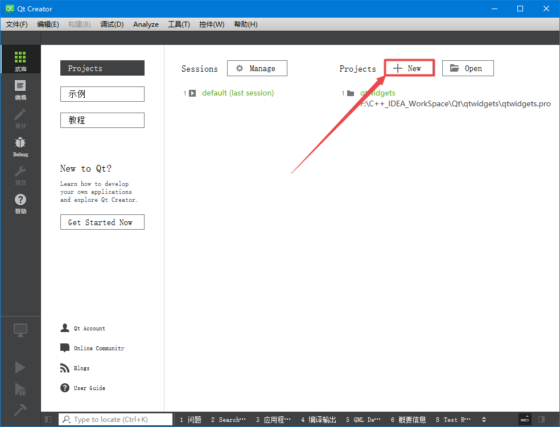Viewport: 560px width, 427px height.
Task: Click New project button
Action: click(409, 68)
